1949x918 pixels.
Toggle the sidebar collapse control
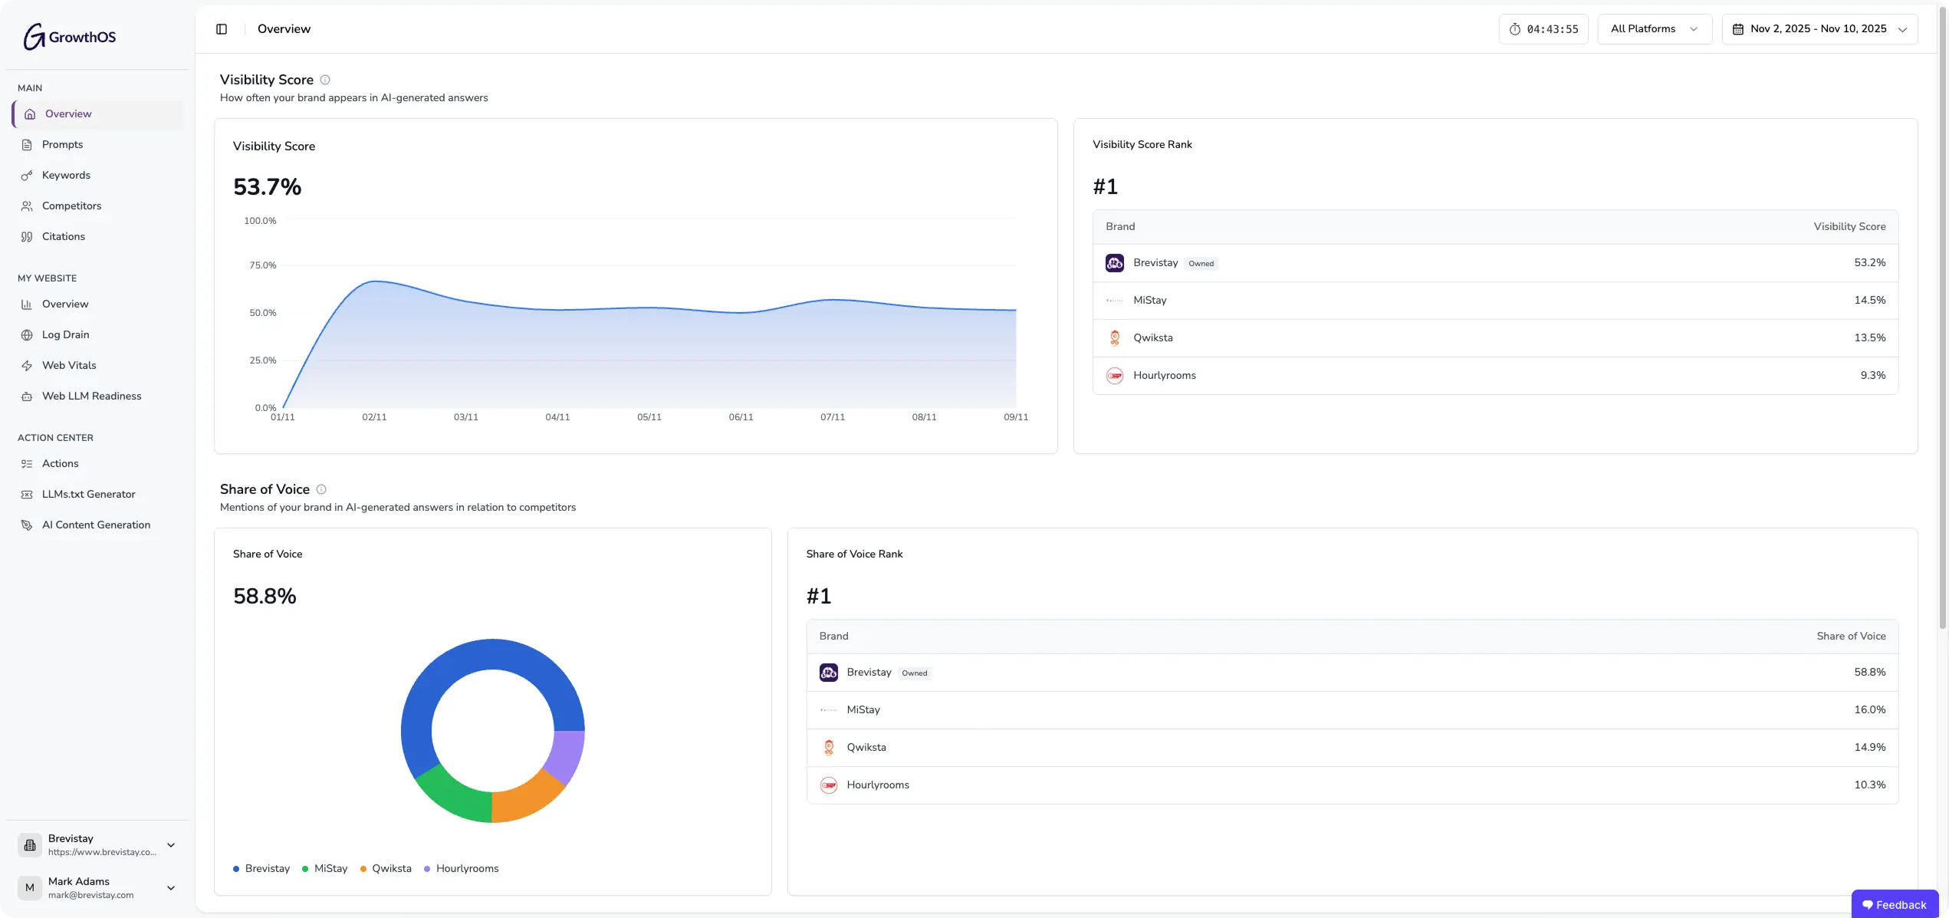[x=221, y=28]
